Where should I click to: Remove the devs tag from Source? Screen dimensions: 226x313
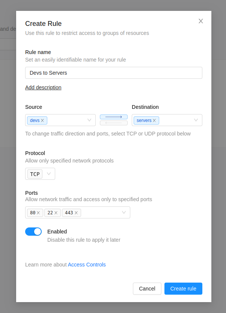[x=42, y=120]
